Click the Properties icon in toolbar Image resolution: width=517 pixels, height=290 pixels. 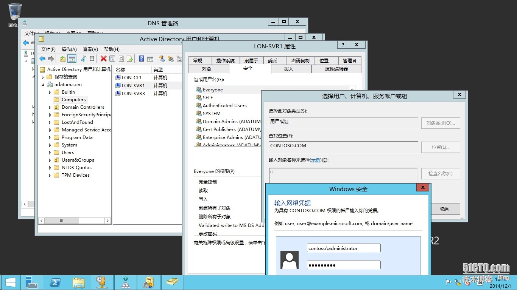point(112,59)
